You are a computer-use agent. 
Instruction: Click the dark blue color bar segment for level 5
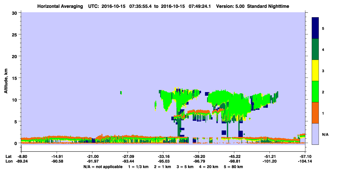point(315,28)
